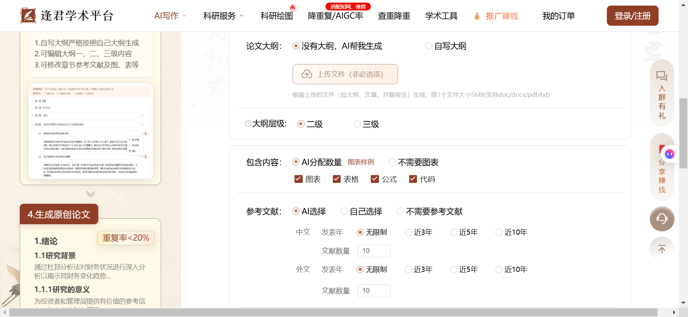Click the question mark icon beside 大纲层级

[248, 123]
